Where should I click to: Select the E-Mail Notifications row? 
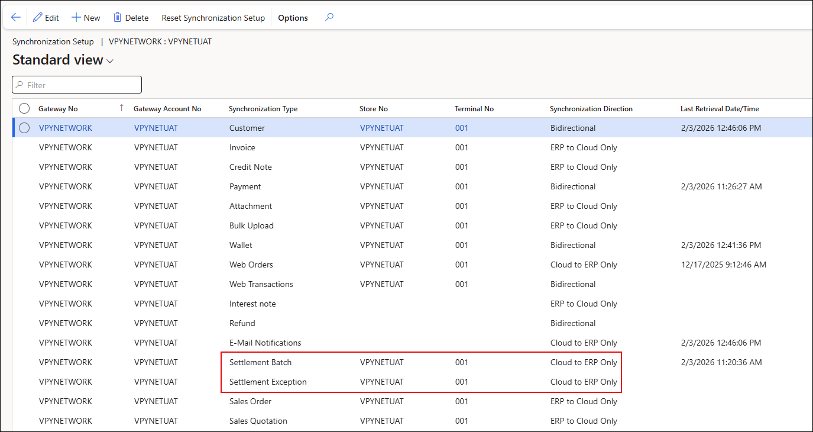click(x=412, y=343)
